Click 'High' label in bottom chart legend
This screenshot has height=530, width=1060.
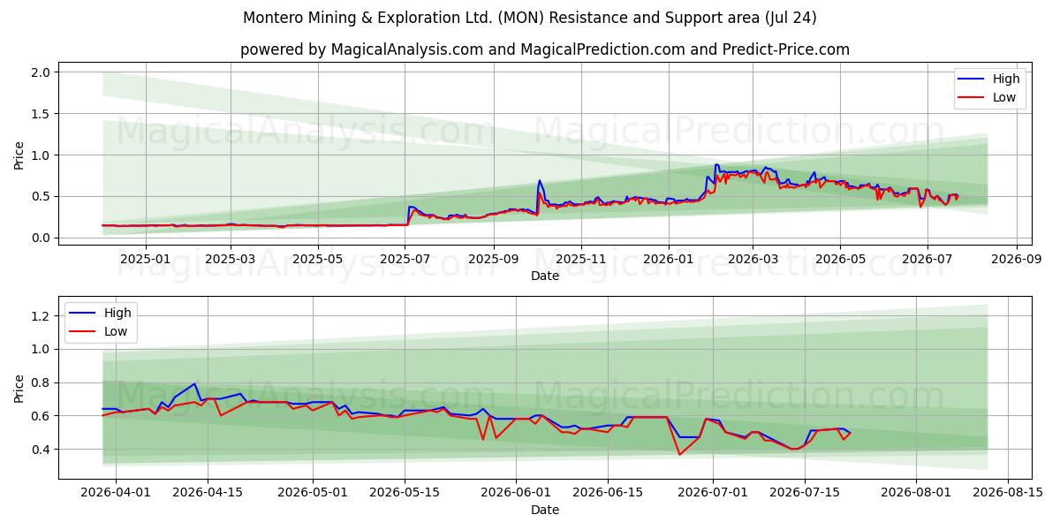pyautogui.click(x=117, y=313)
